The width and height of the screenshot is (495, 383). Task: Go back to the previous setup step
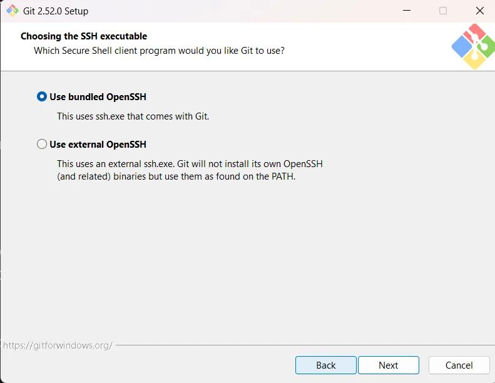325,365
